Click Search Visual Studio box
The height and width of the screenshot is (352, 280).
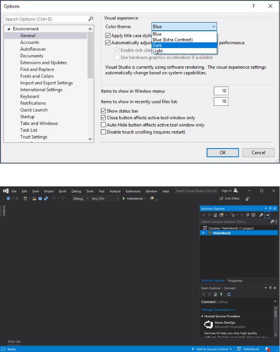196,191
